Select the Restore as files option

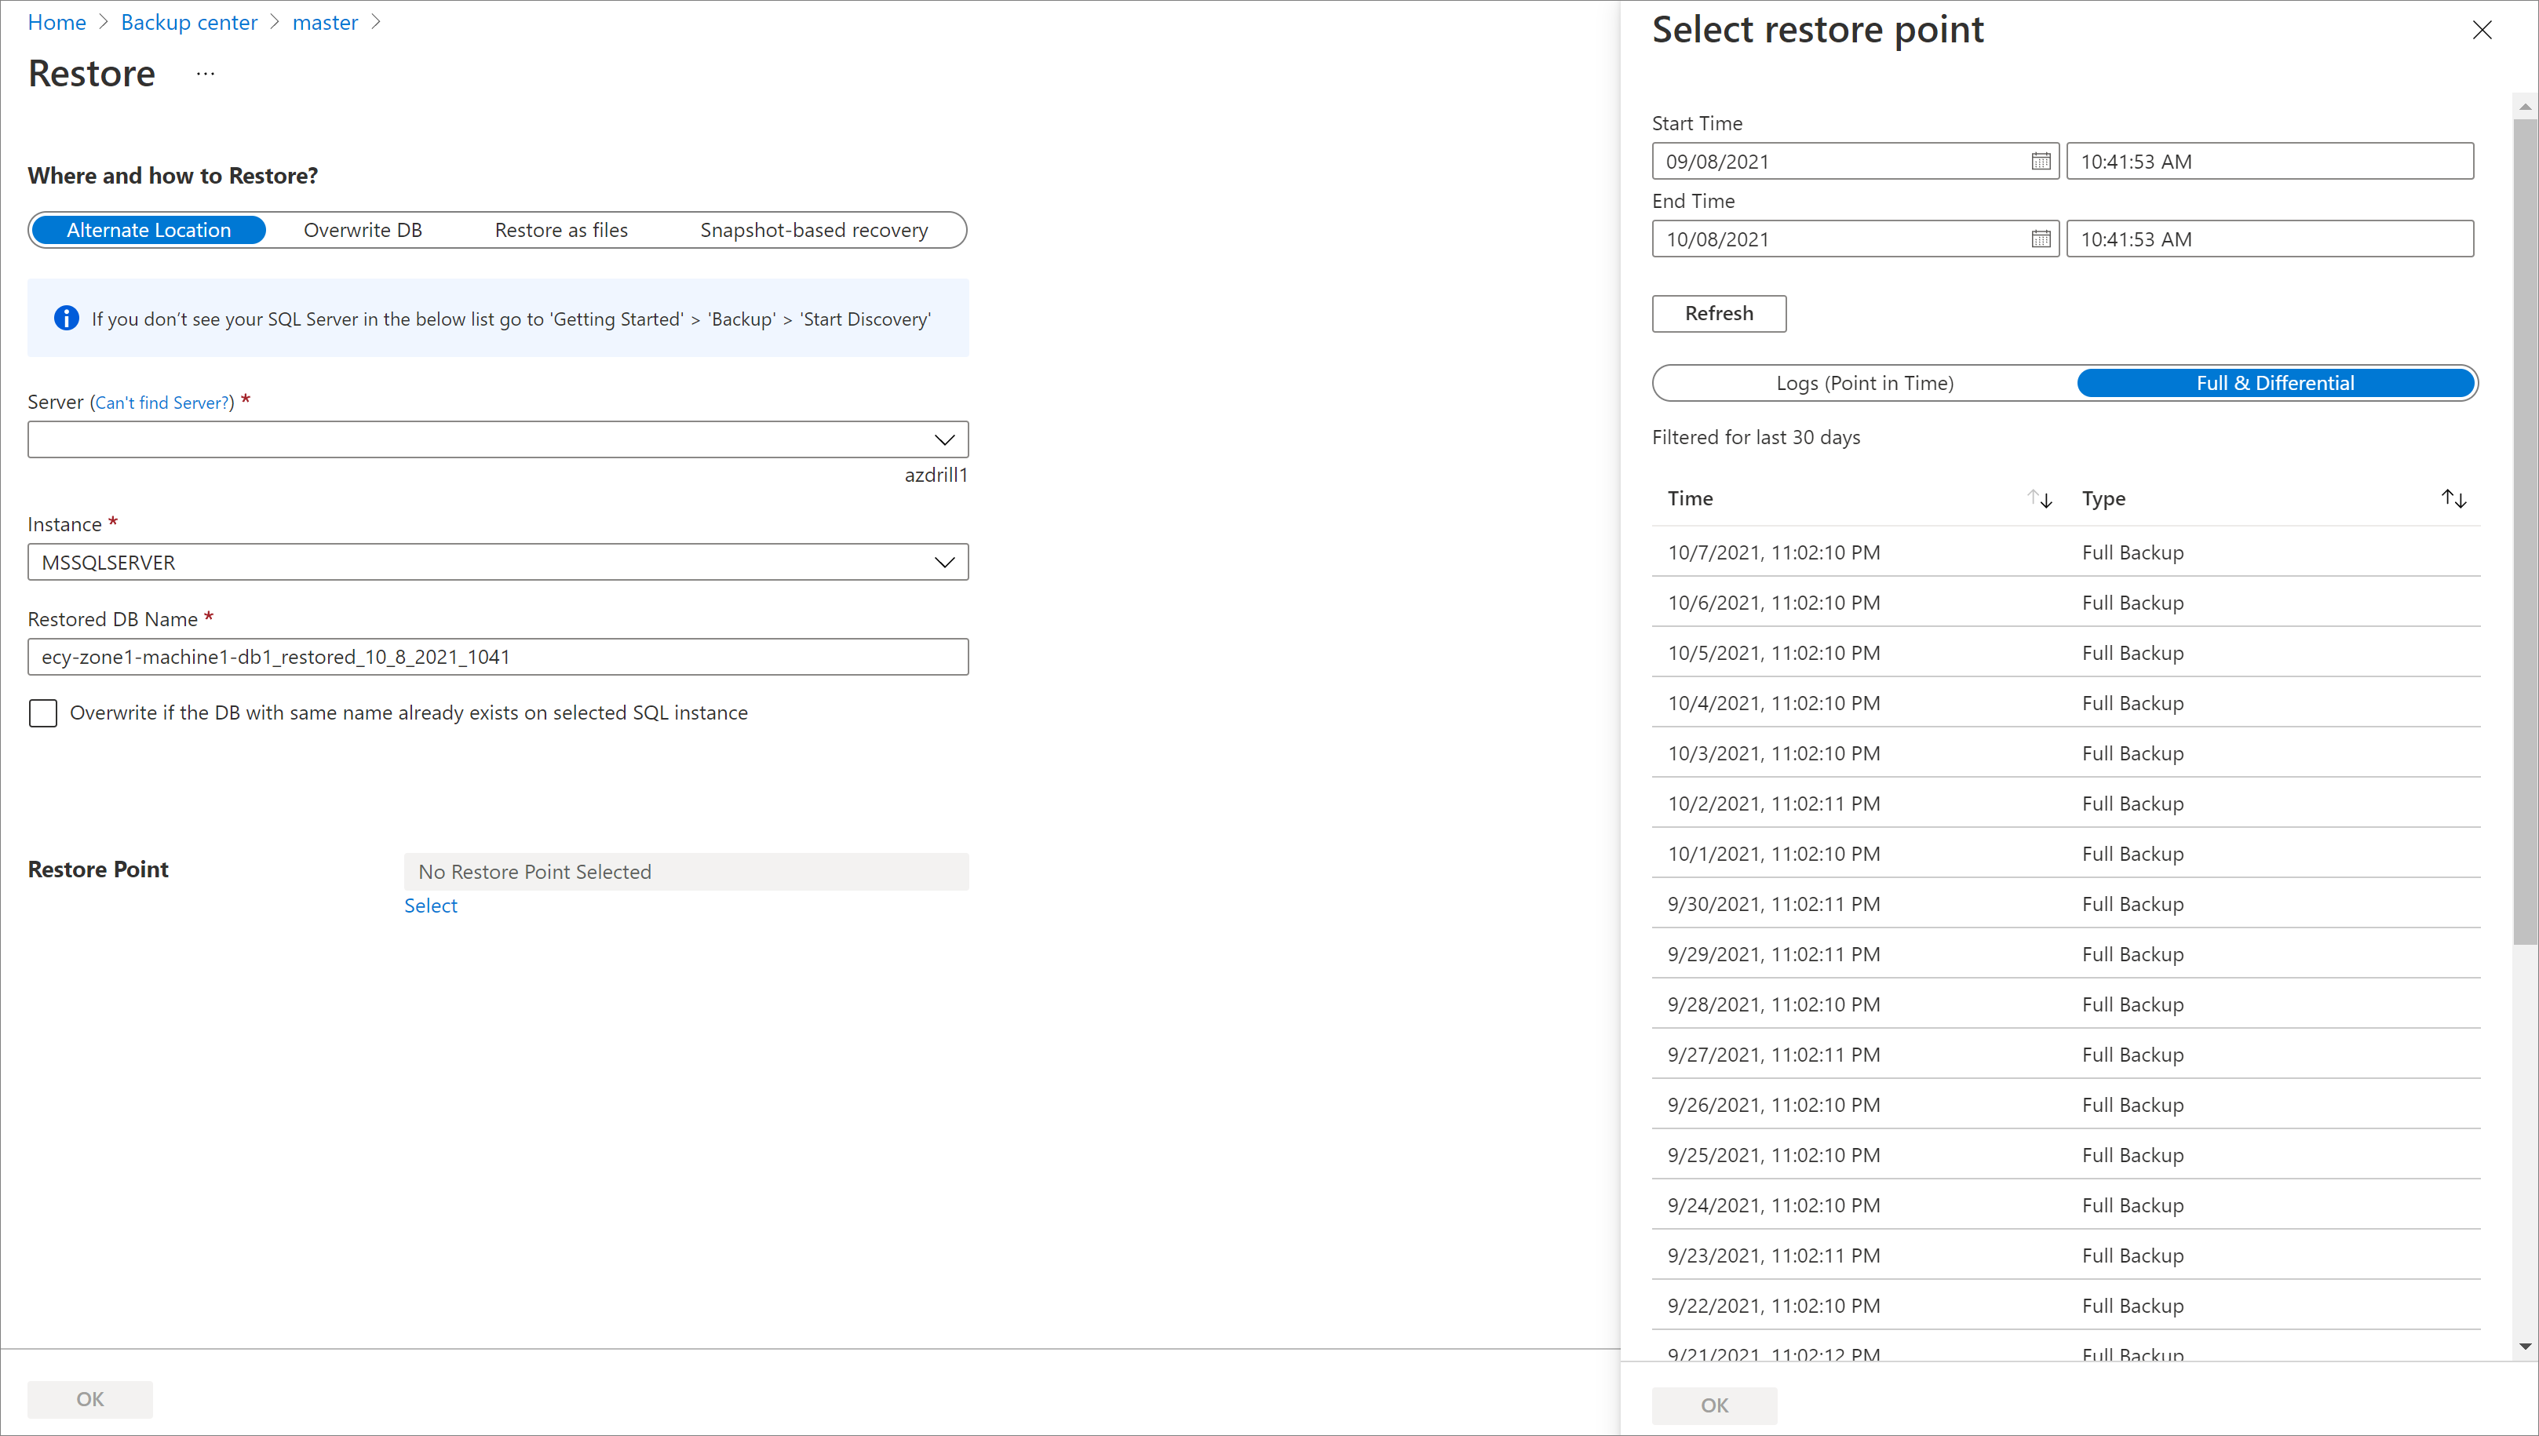coord(561,228)
